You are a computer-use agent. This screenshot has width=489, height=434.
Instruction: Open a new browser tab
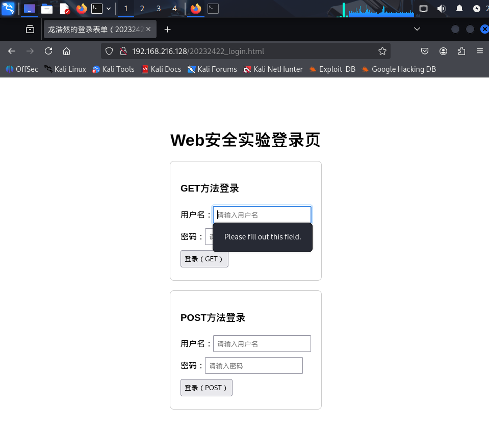[167, 29]
